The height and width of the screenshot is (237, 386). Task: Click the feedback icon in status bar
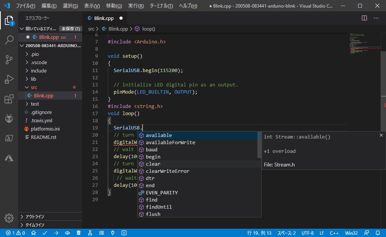pyautogui.click(x=367, y=233)
